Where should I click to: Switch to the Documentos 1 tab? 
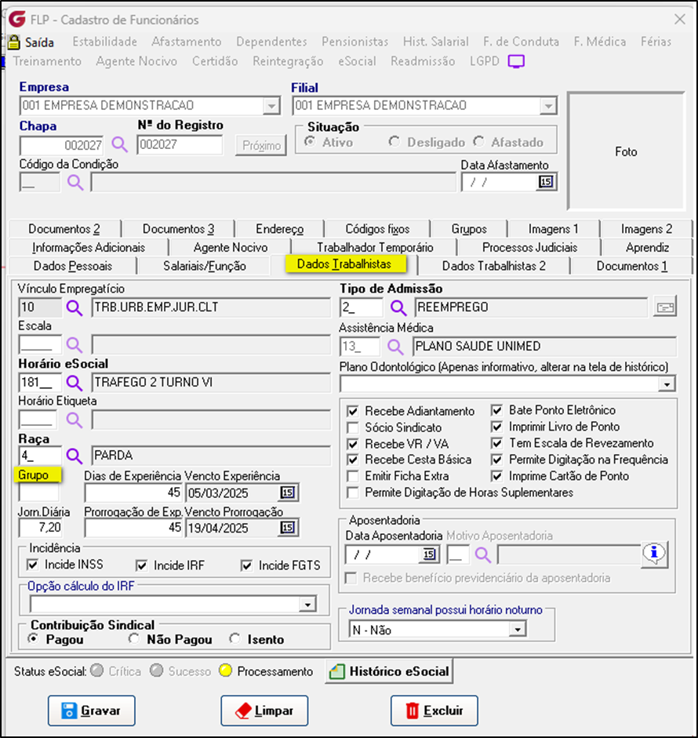pyautogui.click(x=631, y=266)
